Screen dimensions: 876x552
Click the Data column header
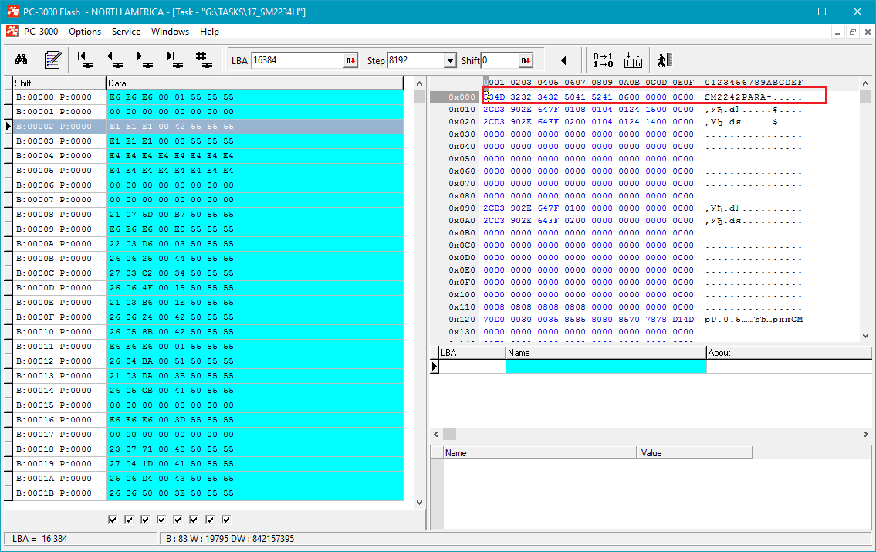(x=254, y=83)
